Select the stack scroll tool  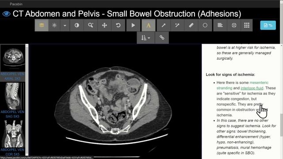[x=42, y=25]
